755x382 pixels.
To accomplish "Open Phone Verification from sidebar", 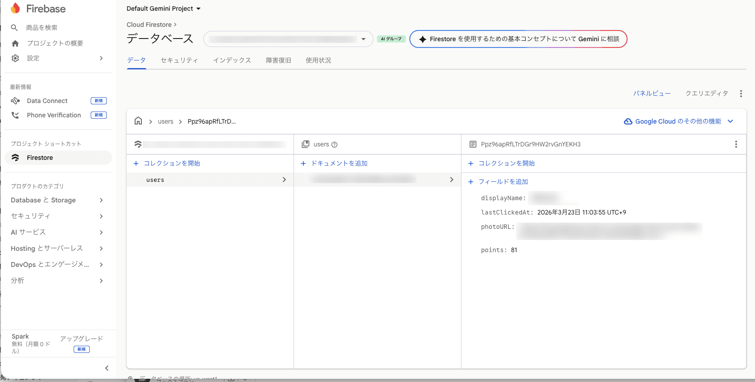I will 54,115.
